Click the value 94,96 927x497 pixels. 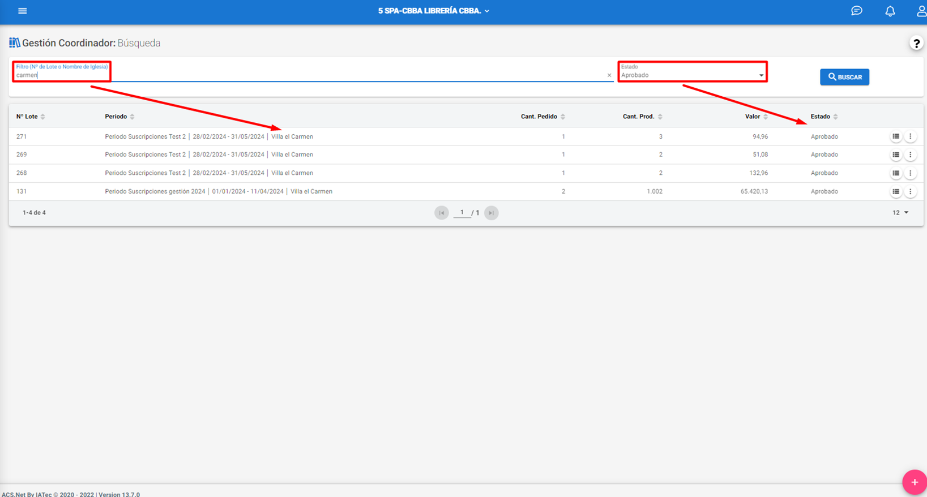(760, 136)
